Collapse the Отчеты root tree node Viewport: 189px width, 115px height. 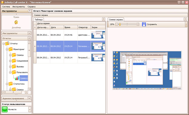(4, 44)
